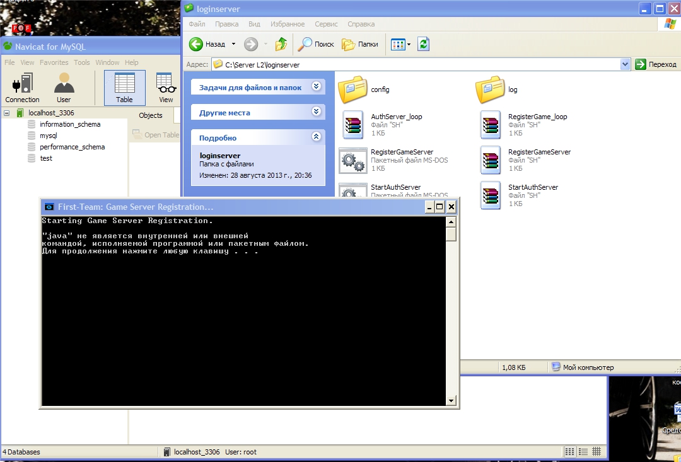Viewport: 681px width, 462px height.
Task: Select the Table toolbar icon
Action: pyautogui.click(x=124, y=87)
